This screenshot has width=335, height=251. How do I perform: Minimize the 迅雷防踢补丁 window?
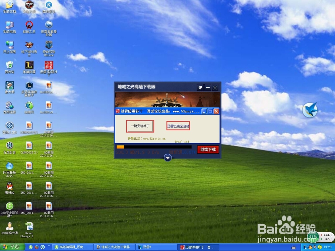coord(204,111)
